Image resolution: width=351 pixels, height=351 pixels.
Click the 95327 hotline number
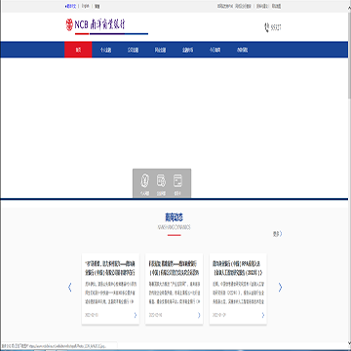[x=276, y=28]
